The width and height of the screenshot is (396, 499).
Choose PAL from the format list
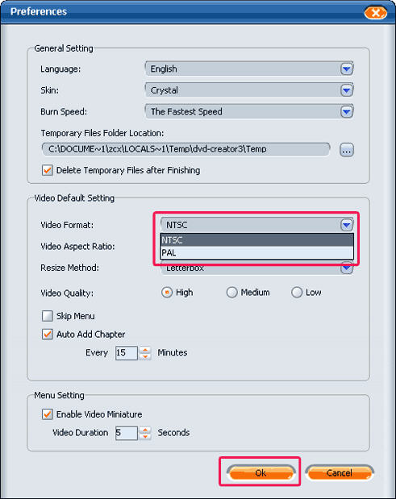(x=257, y=252)
